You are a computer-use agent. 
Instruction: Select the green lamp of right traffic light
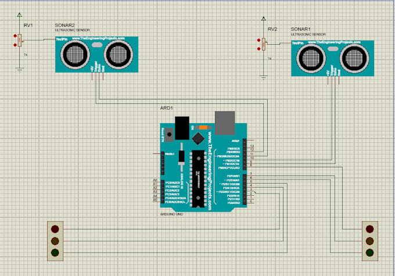pos(369,253)
